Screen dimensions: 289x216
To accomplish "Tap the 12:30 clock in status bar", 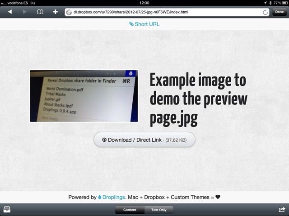I will pyautogui.click(x=144, y=3).
